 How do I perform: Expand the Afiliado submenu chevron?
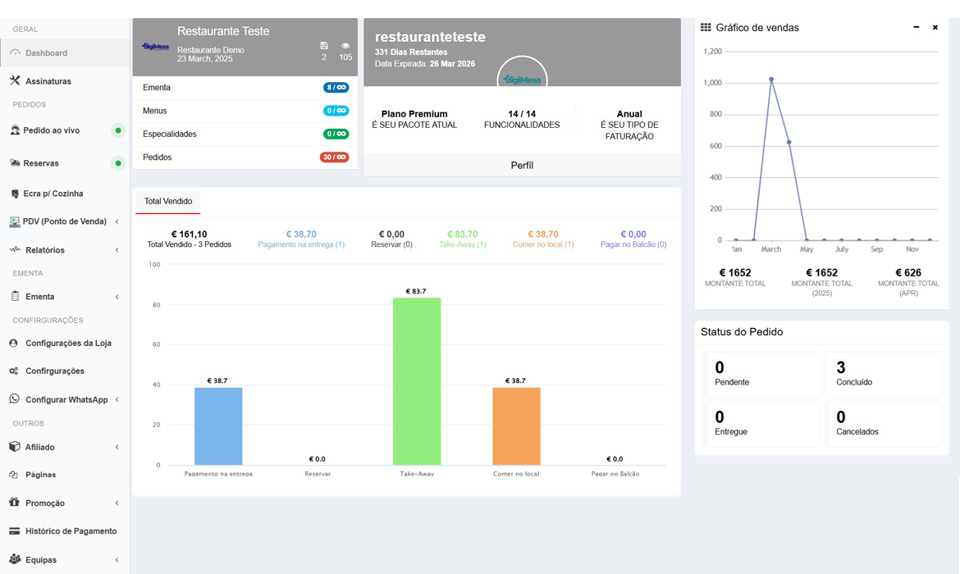coord(117,447)
